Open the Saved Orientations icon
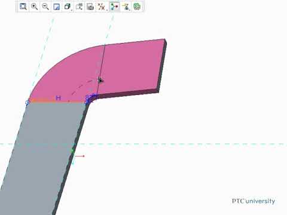287x215 pixels. (x=79, y=7)
